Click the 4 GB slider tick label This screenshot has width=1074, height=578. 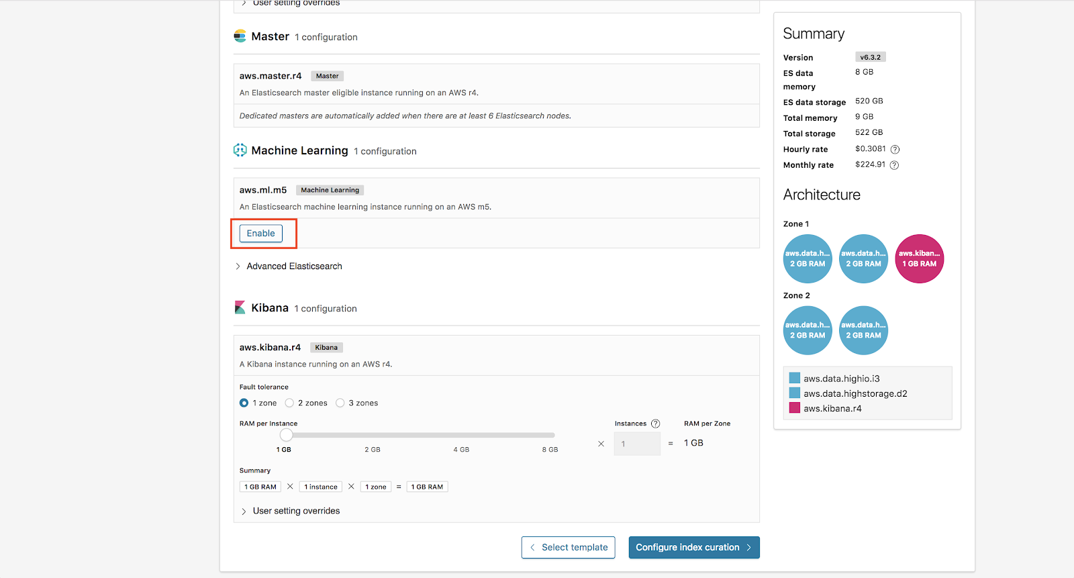(461, 450)
